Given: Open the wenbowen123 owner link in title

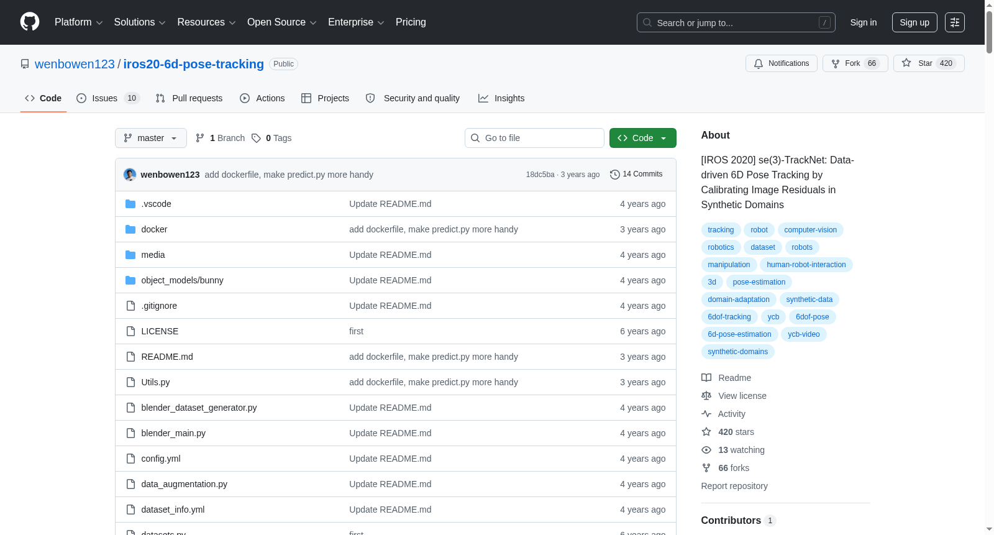Looking at the screenshot, I should [x=75, y=64].
